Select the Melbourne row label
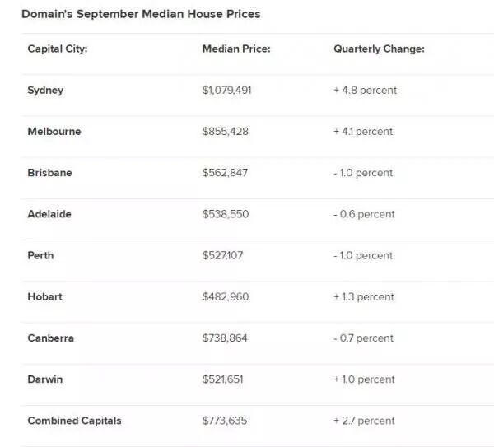The image size is (494, 447). 54,131
